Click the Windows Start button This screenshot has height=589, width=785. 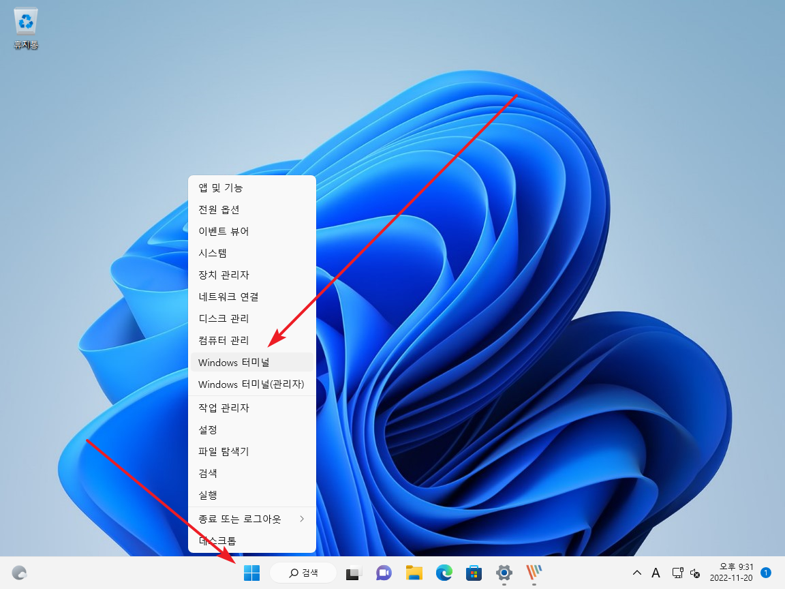252,573
